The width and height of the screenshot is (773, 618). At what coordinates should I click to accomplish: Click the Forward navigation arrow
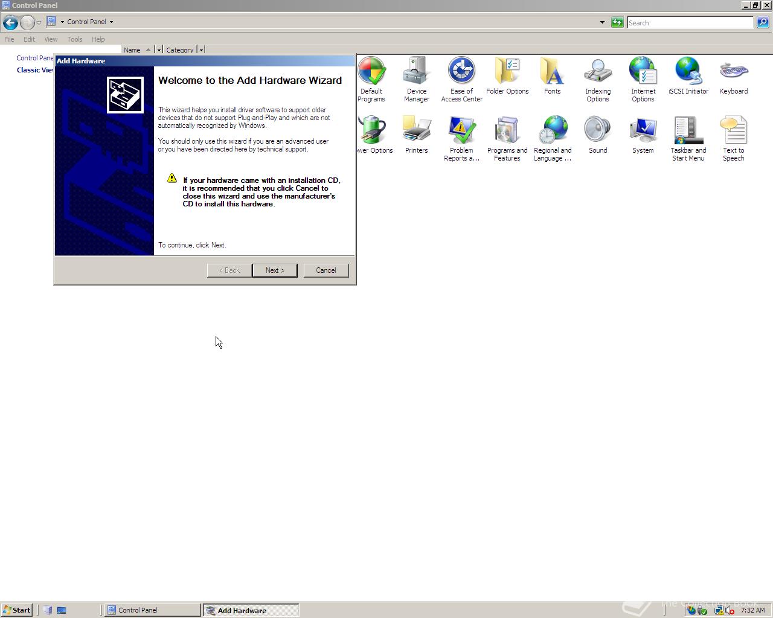coord(27,22)
